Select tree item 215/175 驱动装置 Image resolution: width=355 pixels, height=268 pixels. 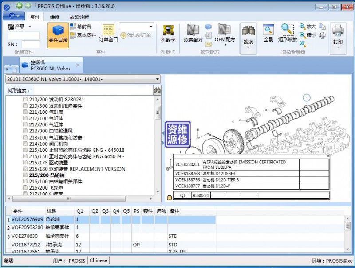tap(48, 163)
